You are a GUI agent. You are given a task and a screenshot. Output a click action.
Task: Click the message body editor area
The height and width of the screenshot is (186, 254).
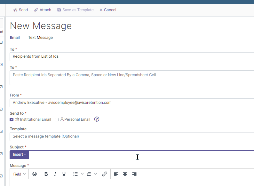click(132, 182)
